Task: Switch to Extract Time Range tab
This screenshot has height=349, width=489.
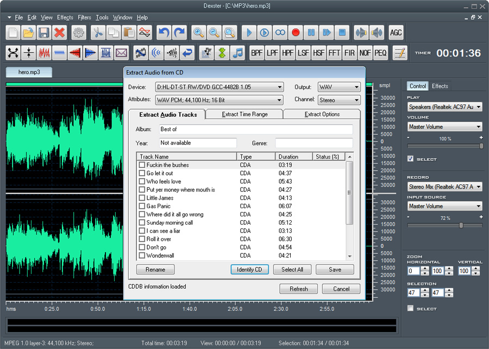Action: [x=244, y=114]
